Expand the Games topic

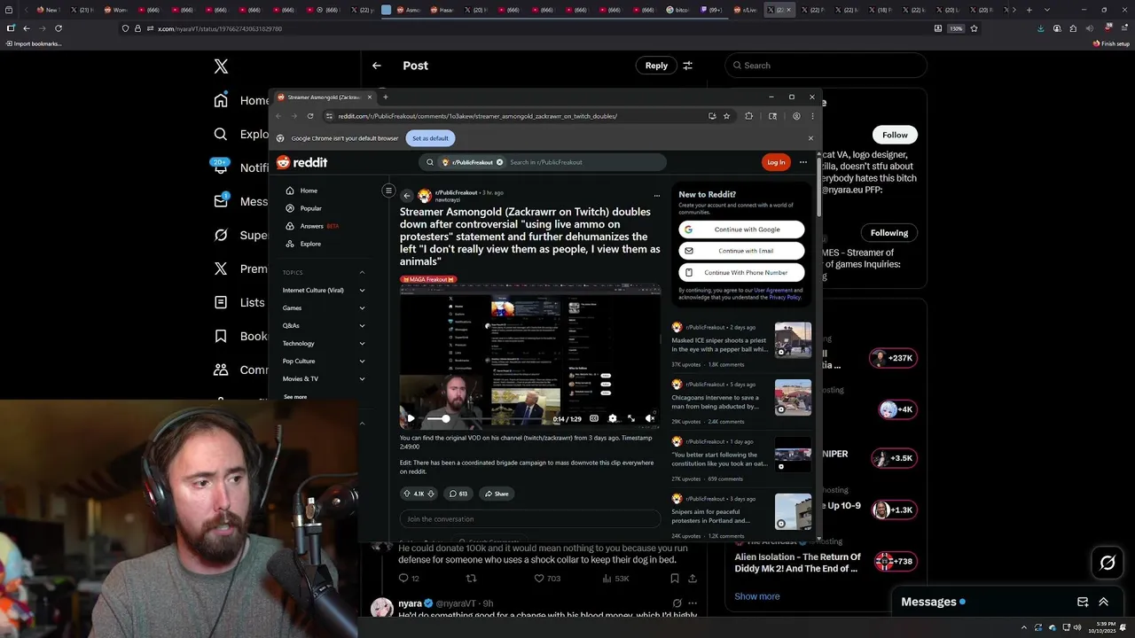362,307
